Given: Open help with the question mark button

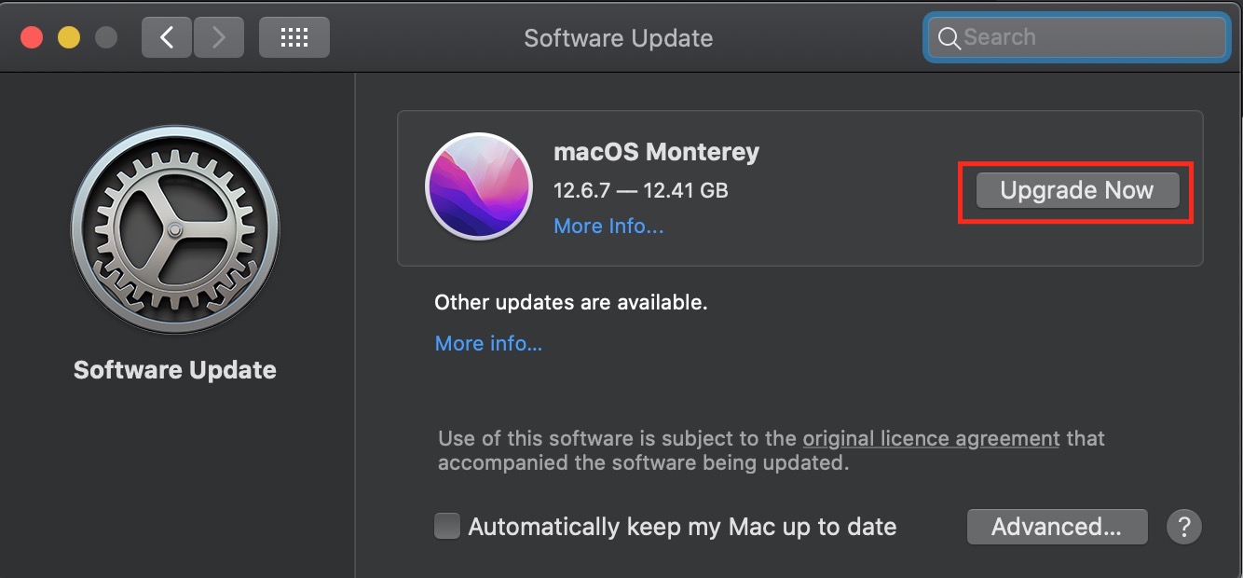Looking at the screenshot, I should click(x=1184, y=527).
